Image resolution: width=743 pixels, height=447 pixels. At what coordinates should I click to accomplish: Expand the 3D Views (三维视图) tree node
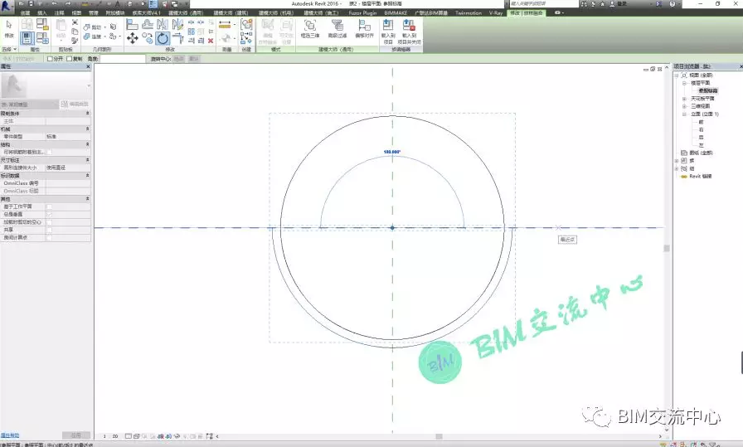pos(684,105)
